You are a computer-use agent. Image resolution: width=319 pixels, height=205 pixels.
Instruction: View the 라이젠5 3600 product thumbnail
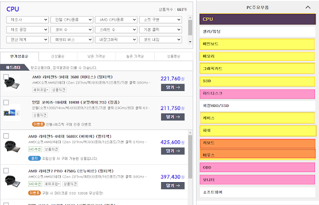12,83
